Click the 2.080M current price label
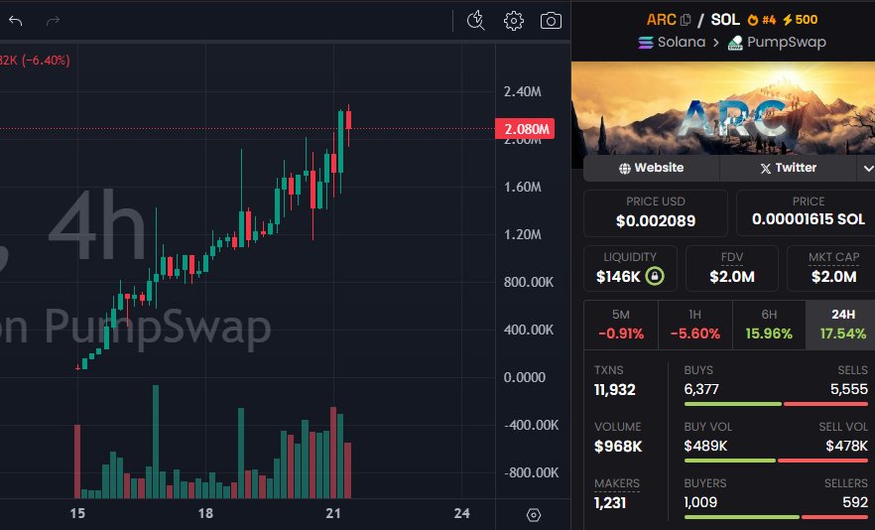Viewport: 875px width, 530px height. (x=525, y=129)
